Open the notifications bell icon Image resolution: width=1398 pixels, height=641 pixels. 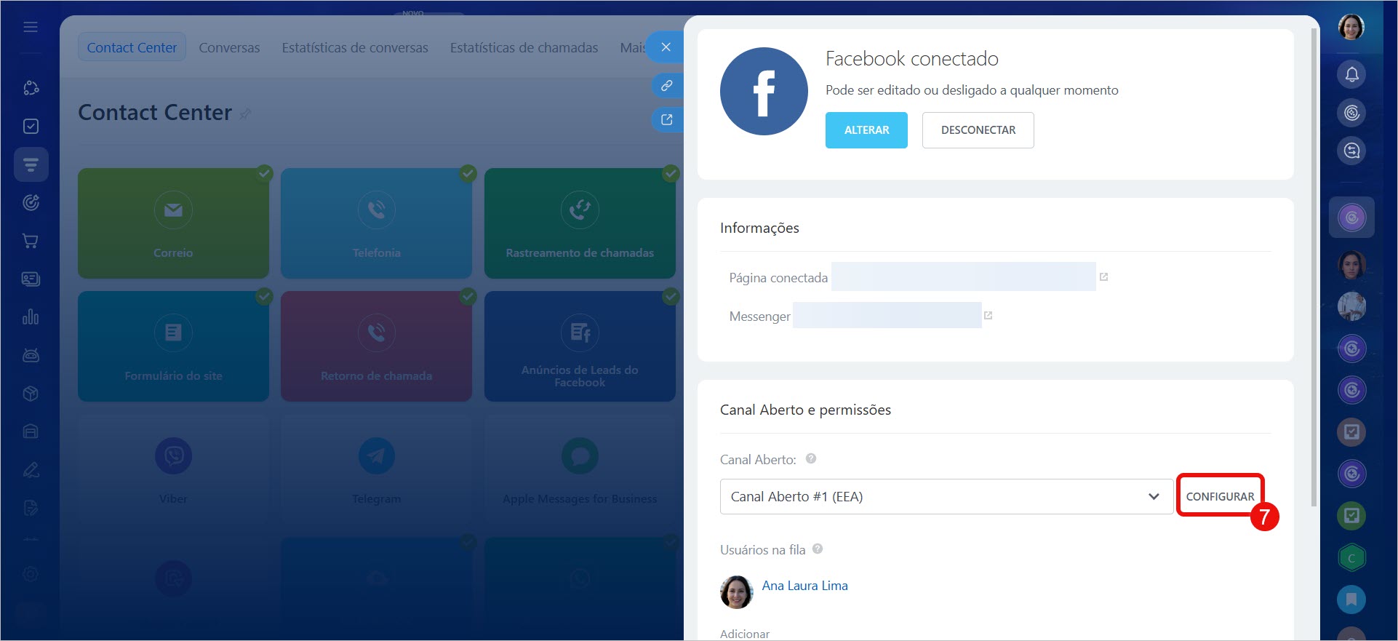(x=1351, y=74)
